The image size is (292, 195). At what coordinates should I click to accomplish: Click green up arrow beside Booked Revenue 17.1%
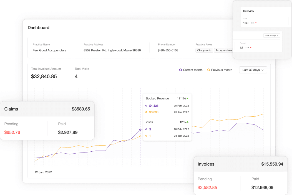tap(188, 98)
